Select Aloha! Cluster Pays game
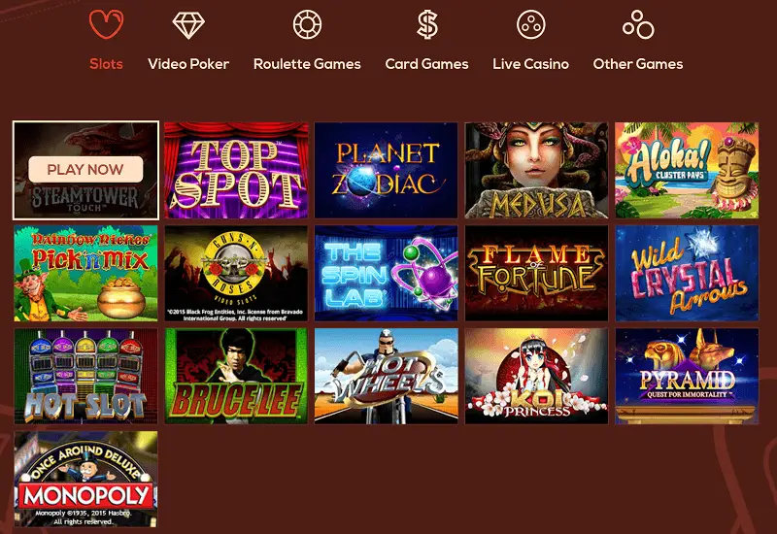The height and width of the screenshot is (534, 777). (x=687, y=171)
